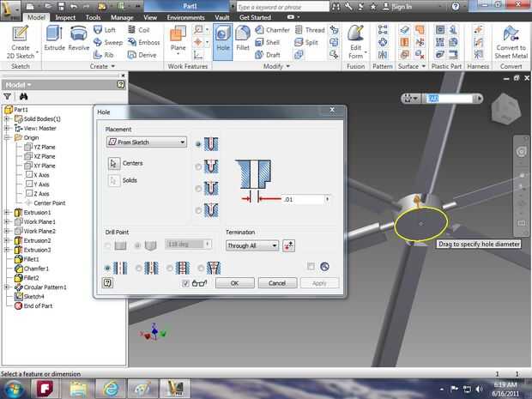Open the Environments ribbon tab

[185, 17]
